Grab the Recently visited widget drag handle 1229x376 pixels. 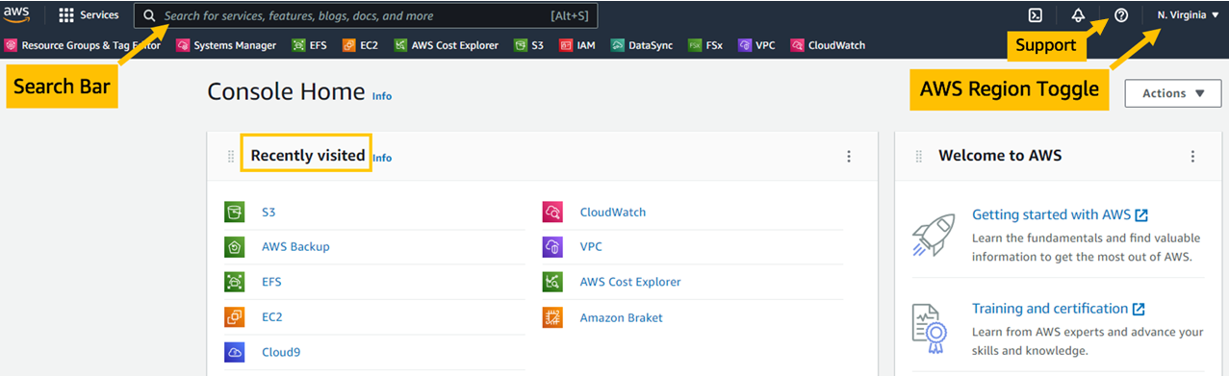click(x=231, y=156)
